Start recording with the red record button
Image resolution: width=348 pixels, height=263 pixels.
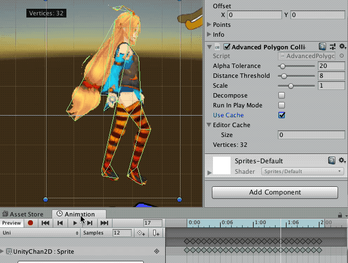point(30,223)
